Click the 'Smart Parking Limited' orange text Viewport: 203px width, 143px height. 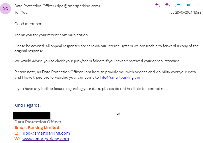click(x=37, y=128)
